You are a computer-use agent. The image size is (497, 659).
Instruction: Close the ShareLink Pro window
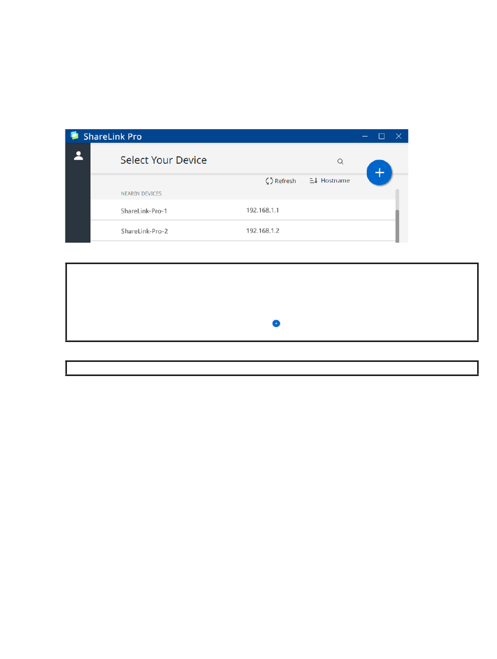399,136
